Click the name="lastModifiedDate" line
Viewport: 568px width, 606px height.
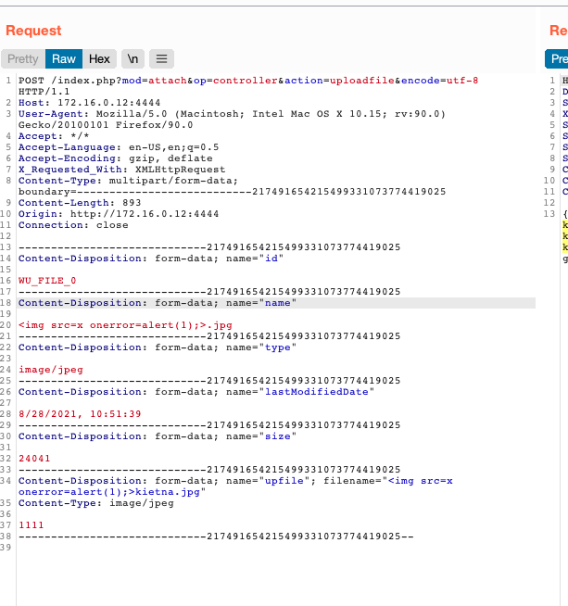click(x=196, y=392)
